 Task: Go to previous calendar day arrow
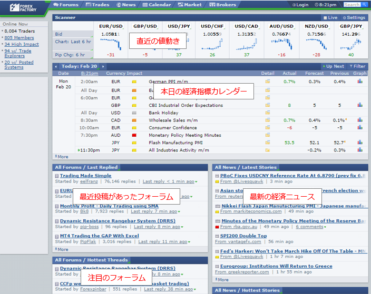click(x=56, y=66)
